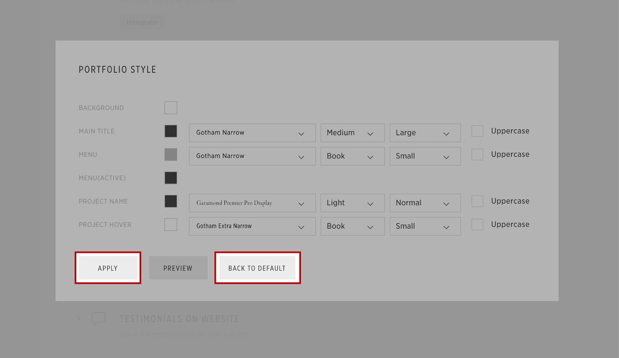Reset styles with Back to Default
Screen dimensions: 619x358
pos(257,268)
